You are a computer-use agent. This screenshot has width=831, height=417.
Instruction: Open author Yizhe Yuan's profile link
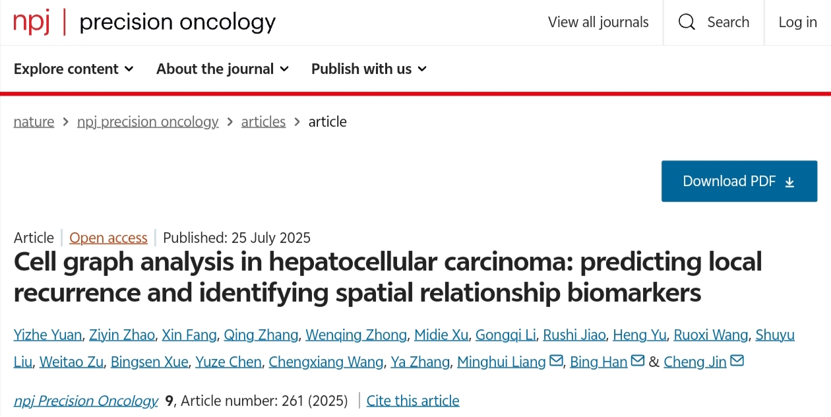[x=47, y=335]
